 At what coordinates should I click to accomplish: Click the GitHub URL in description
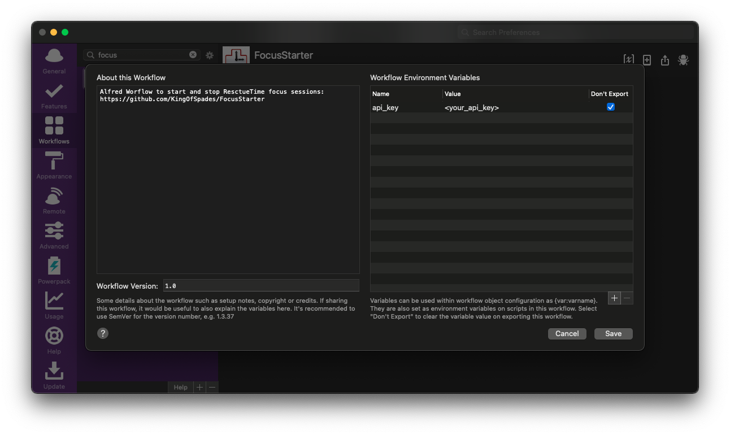(182, 99)
